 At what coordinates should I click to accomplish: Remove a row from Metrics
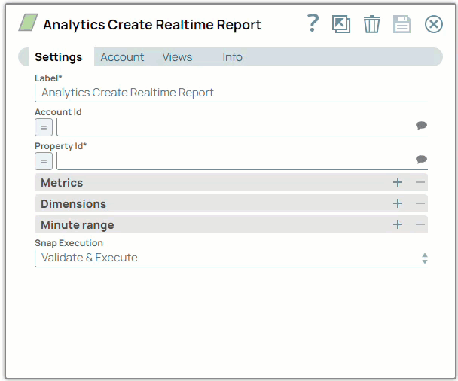tap(420, 182)
